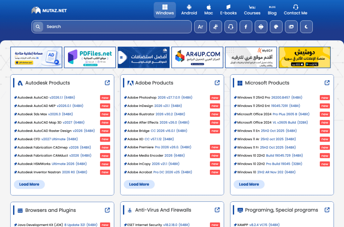Open Autodesk Products external link icon
The height and width of the screenshot is (227, 344).
click(107, 83)
